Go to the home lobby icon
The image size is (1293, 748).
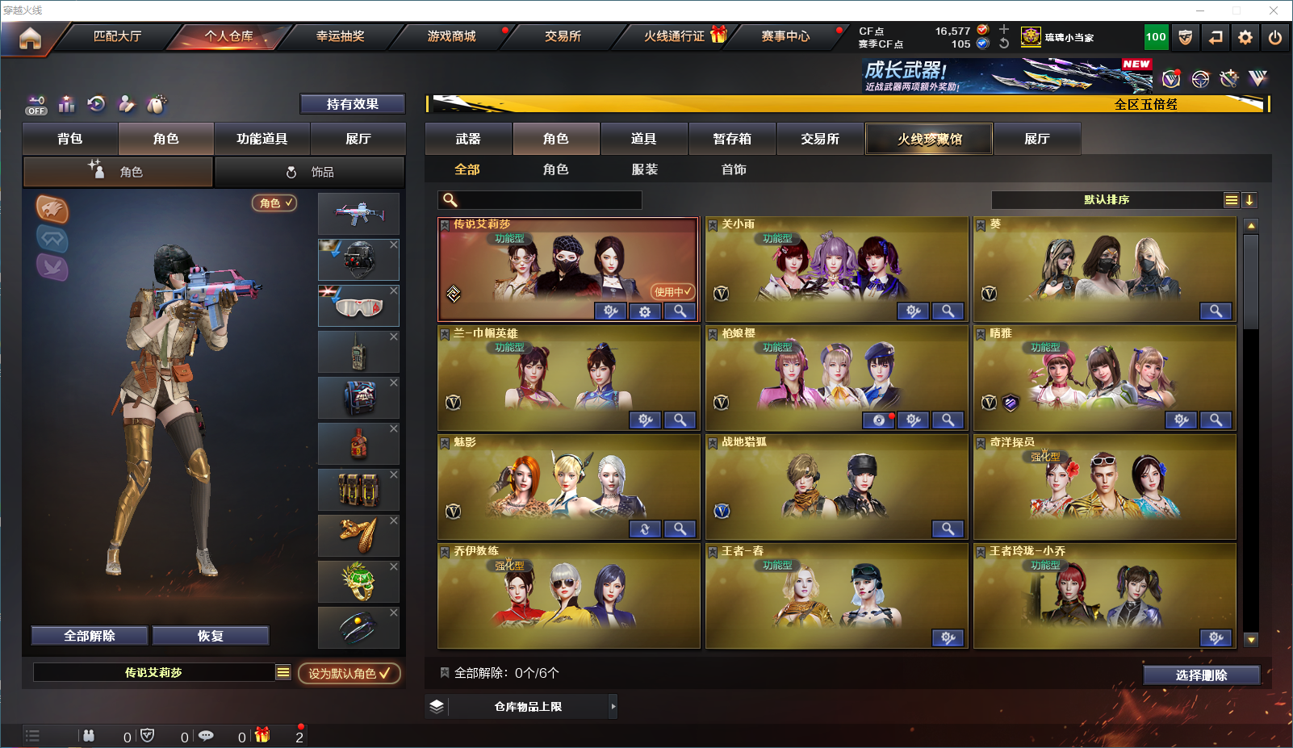[x=30, y=38]
